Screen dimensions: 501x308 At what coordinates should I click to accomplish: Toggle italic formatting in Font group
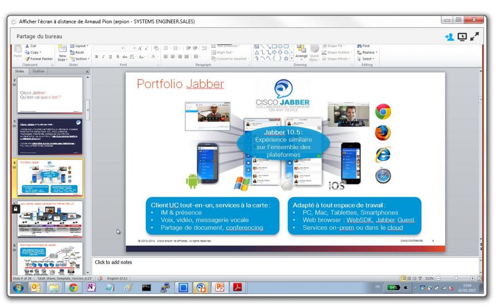click(103, 57)
